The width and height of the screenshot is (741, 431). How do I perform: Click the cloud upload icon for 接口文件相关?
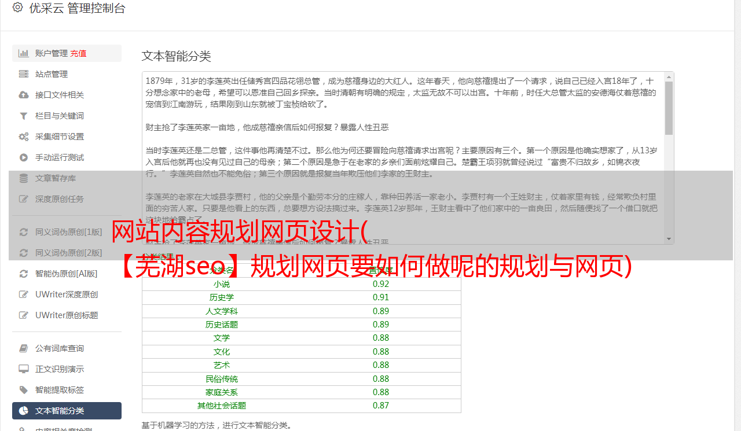point(24,95)
